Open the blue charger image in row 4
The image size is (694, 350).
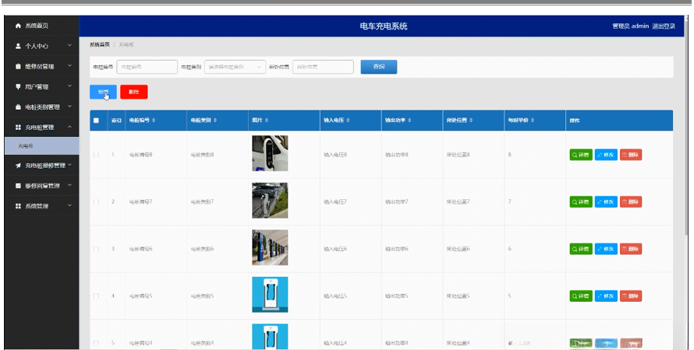pyautogui.click(x=270, y=295)
